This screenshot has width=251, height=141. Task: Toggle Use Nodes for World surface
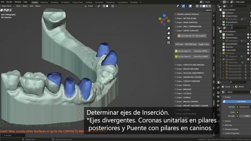point(236,101)
